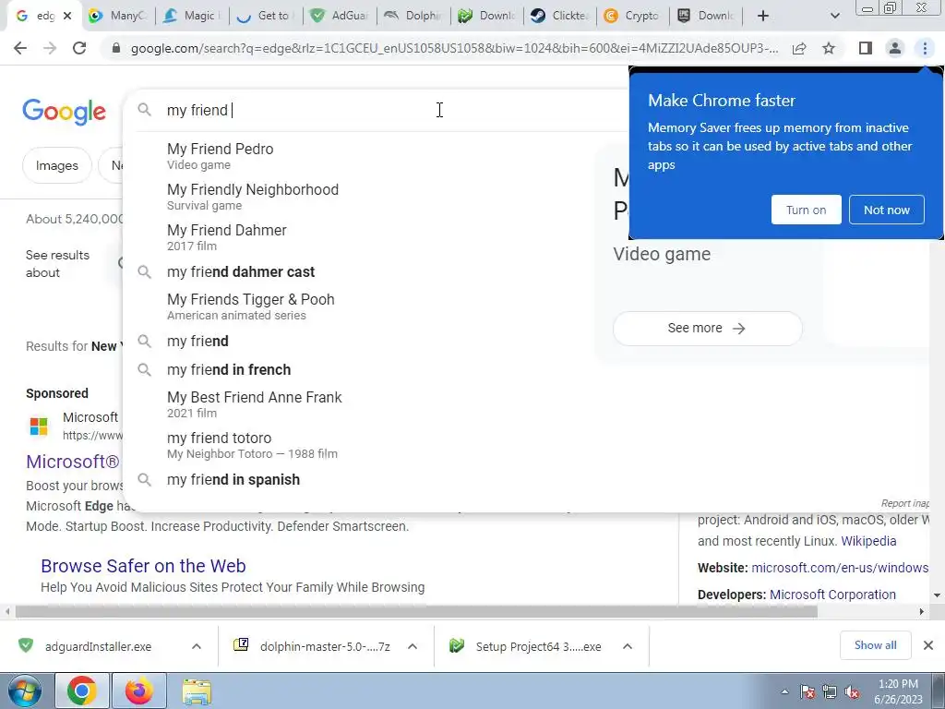Switch to the Get to tab
Screen dimensions: 945x709
(265, 16)
